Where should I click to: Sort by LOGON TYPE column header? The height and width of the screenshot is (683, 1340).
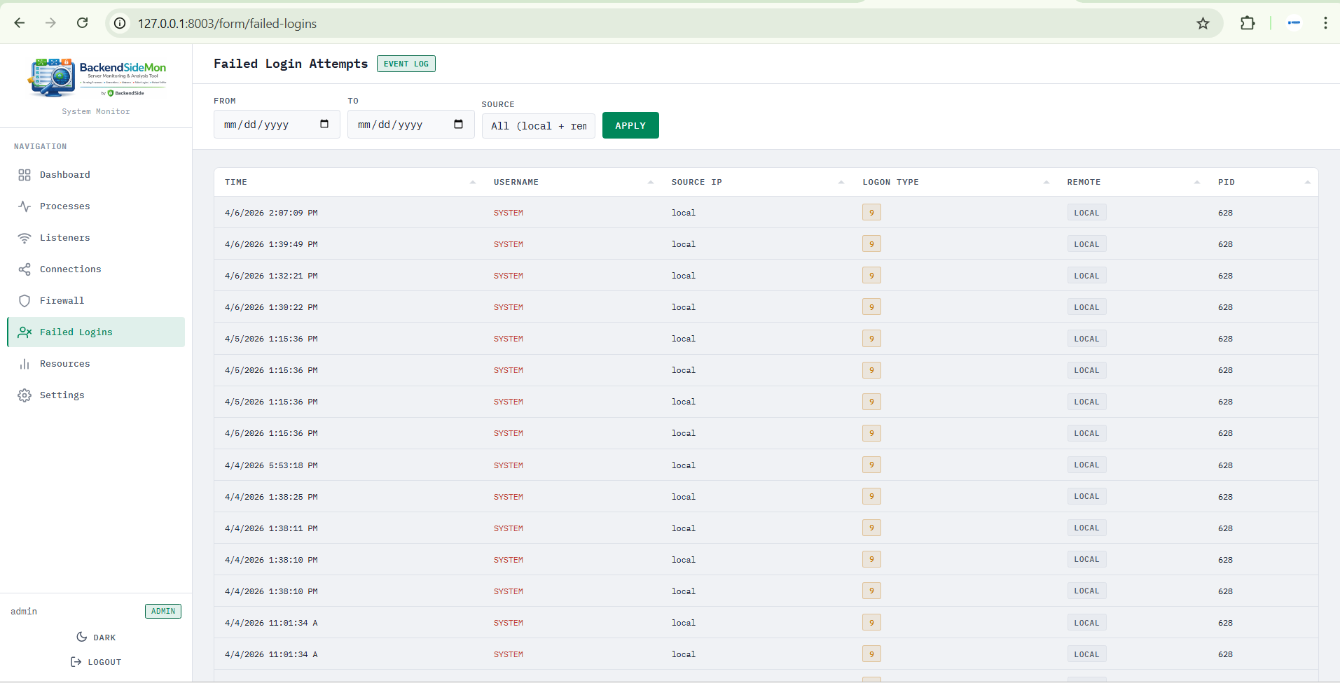pyautogui.click(x=890, y=182)
